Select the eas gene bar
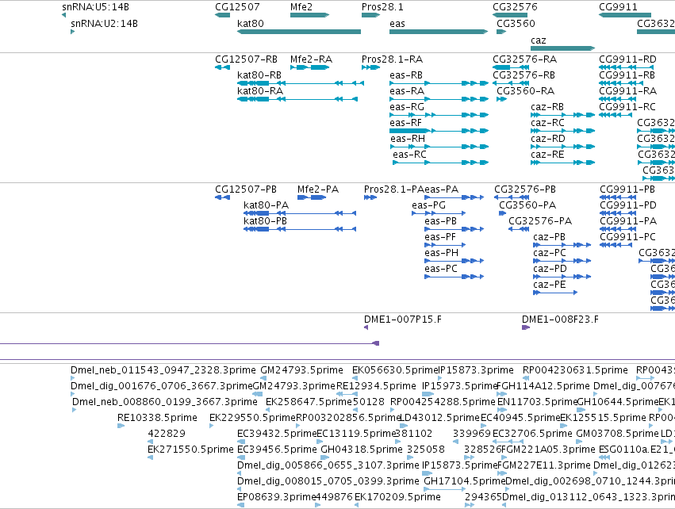The height and width of the screenshot is (509, 675). (x=439, y=32)
